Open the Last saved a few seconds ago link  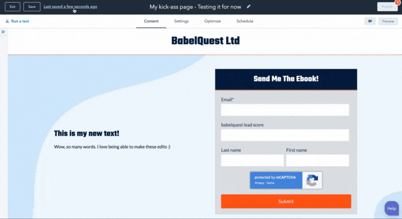click(x=70, y=7)
